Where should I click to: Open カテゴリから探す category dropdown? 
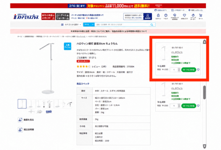(x=71, y=25)
